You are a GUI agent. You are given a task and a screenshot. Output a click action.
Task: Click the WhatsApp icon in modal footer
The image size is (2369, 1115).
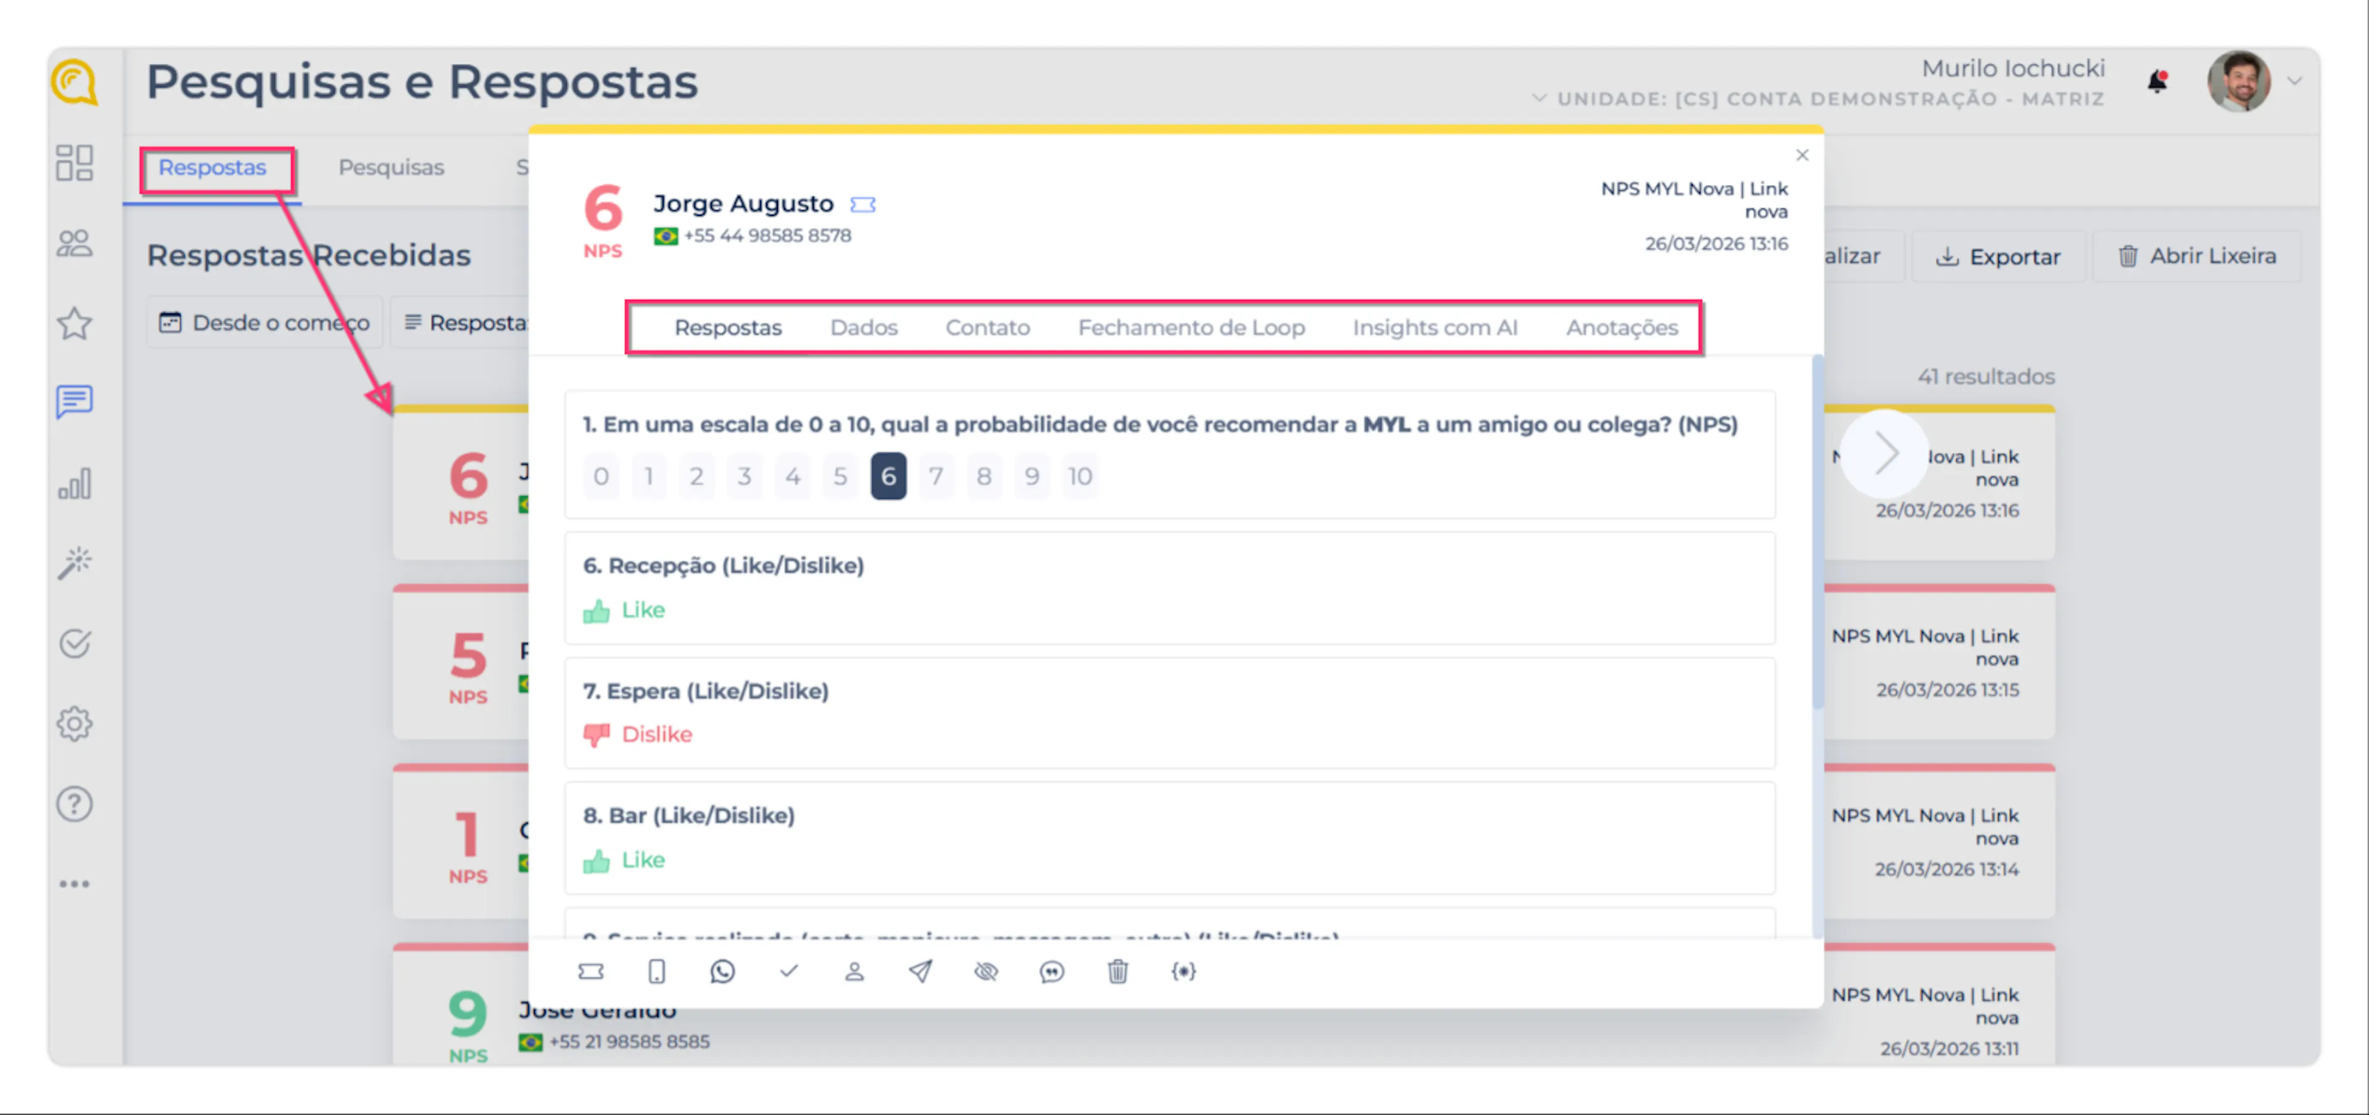pos(722,971)
